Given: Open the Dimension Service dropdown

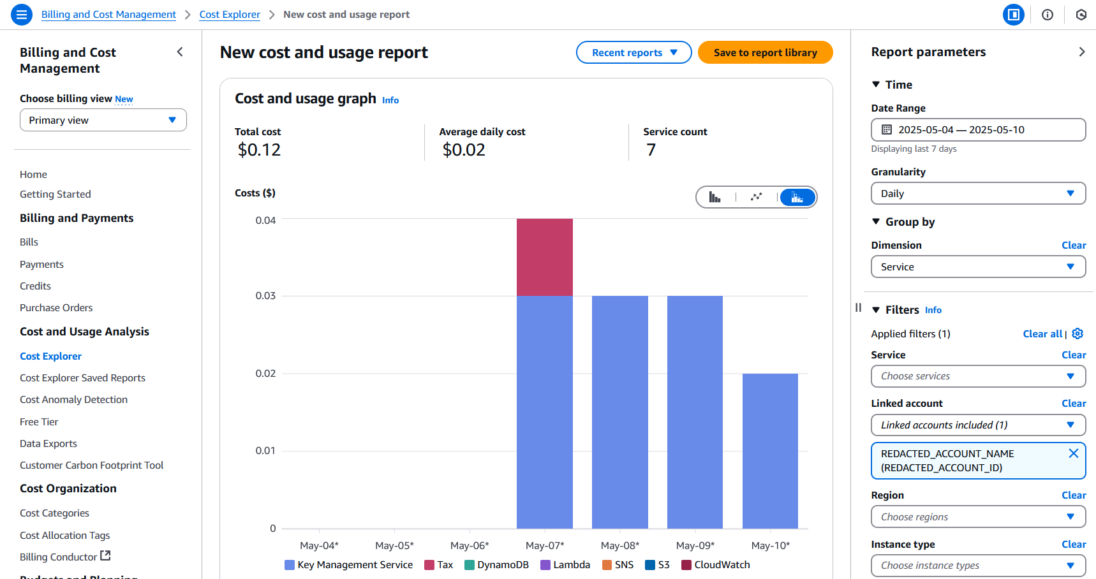Looking at the screenshot, I should [979, 267].
